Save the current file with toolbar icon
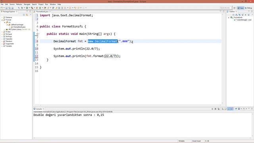 pos(6,8)
